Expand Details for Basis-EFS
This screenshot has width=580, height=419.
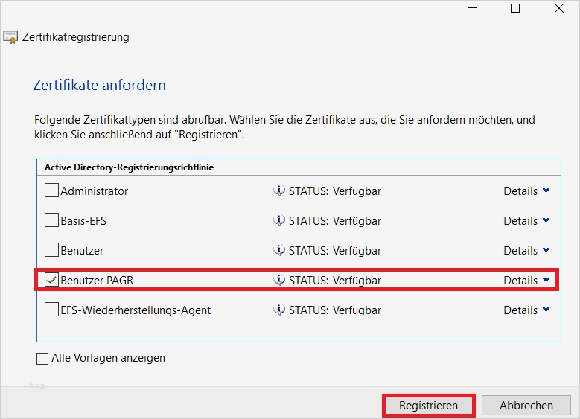tap(526, 221)
